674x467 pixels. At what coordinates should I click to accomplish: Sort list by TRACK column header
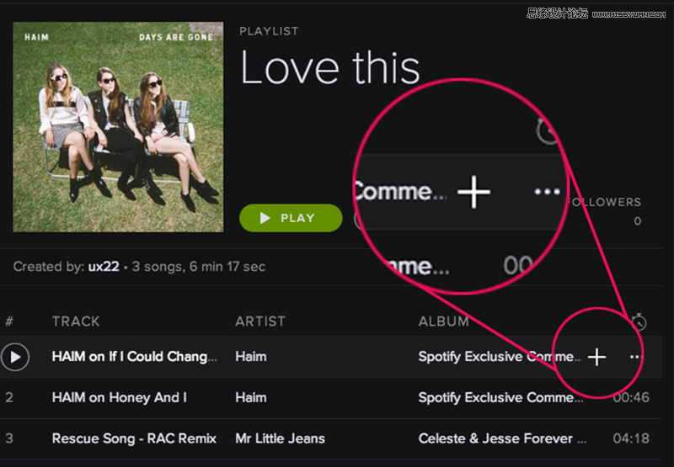[76, 321]
